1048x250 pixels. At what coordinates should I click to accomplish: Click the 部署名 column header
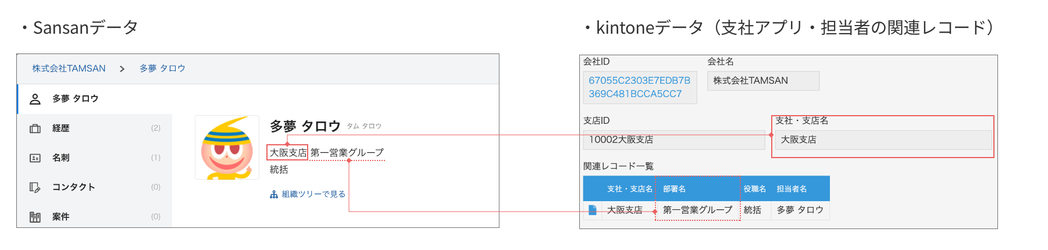pyautogui.click(x=675, y=189)
